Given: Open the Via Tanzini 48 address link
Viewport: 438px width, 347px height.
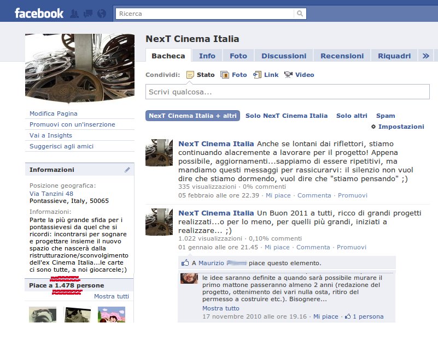Looking at the screenshot, I should pyautogui.click(x=51, y=194).
